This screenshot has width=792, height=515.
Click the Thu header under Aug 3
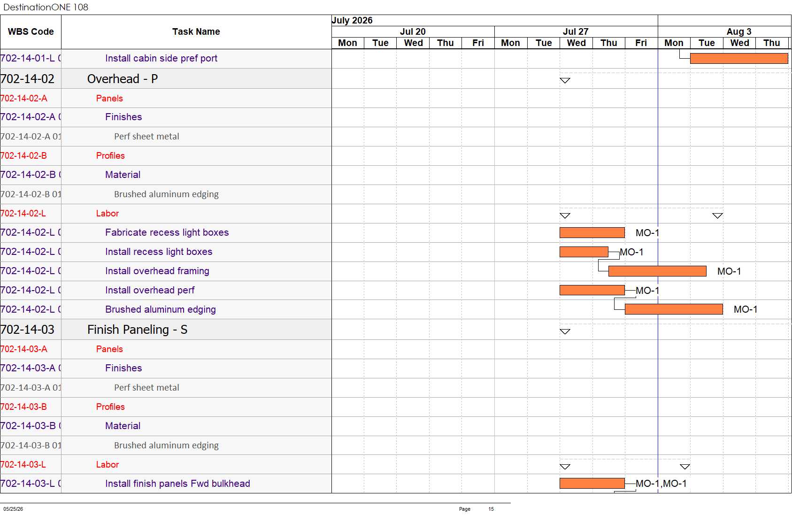pyautogui.click(x=772, y=43)
